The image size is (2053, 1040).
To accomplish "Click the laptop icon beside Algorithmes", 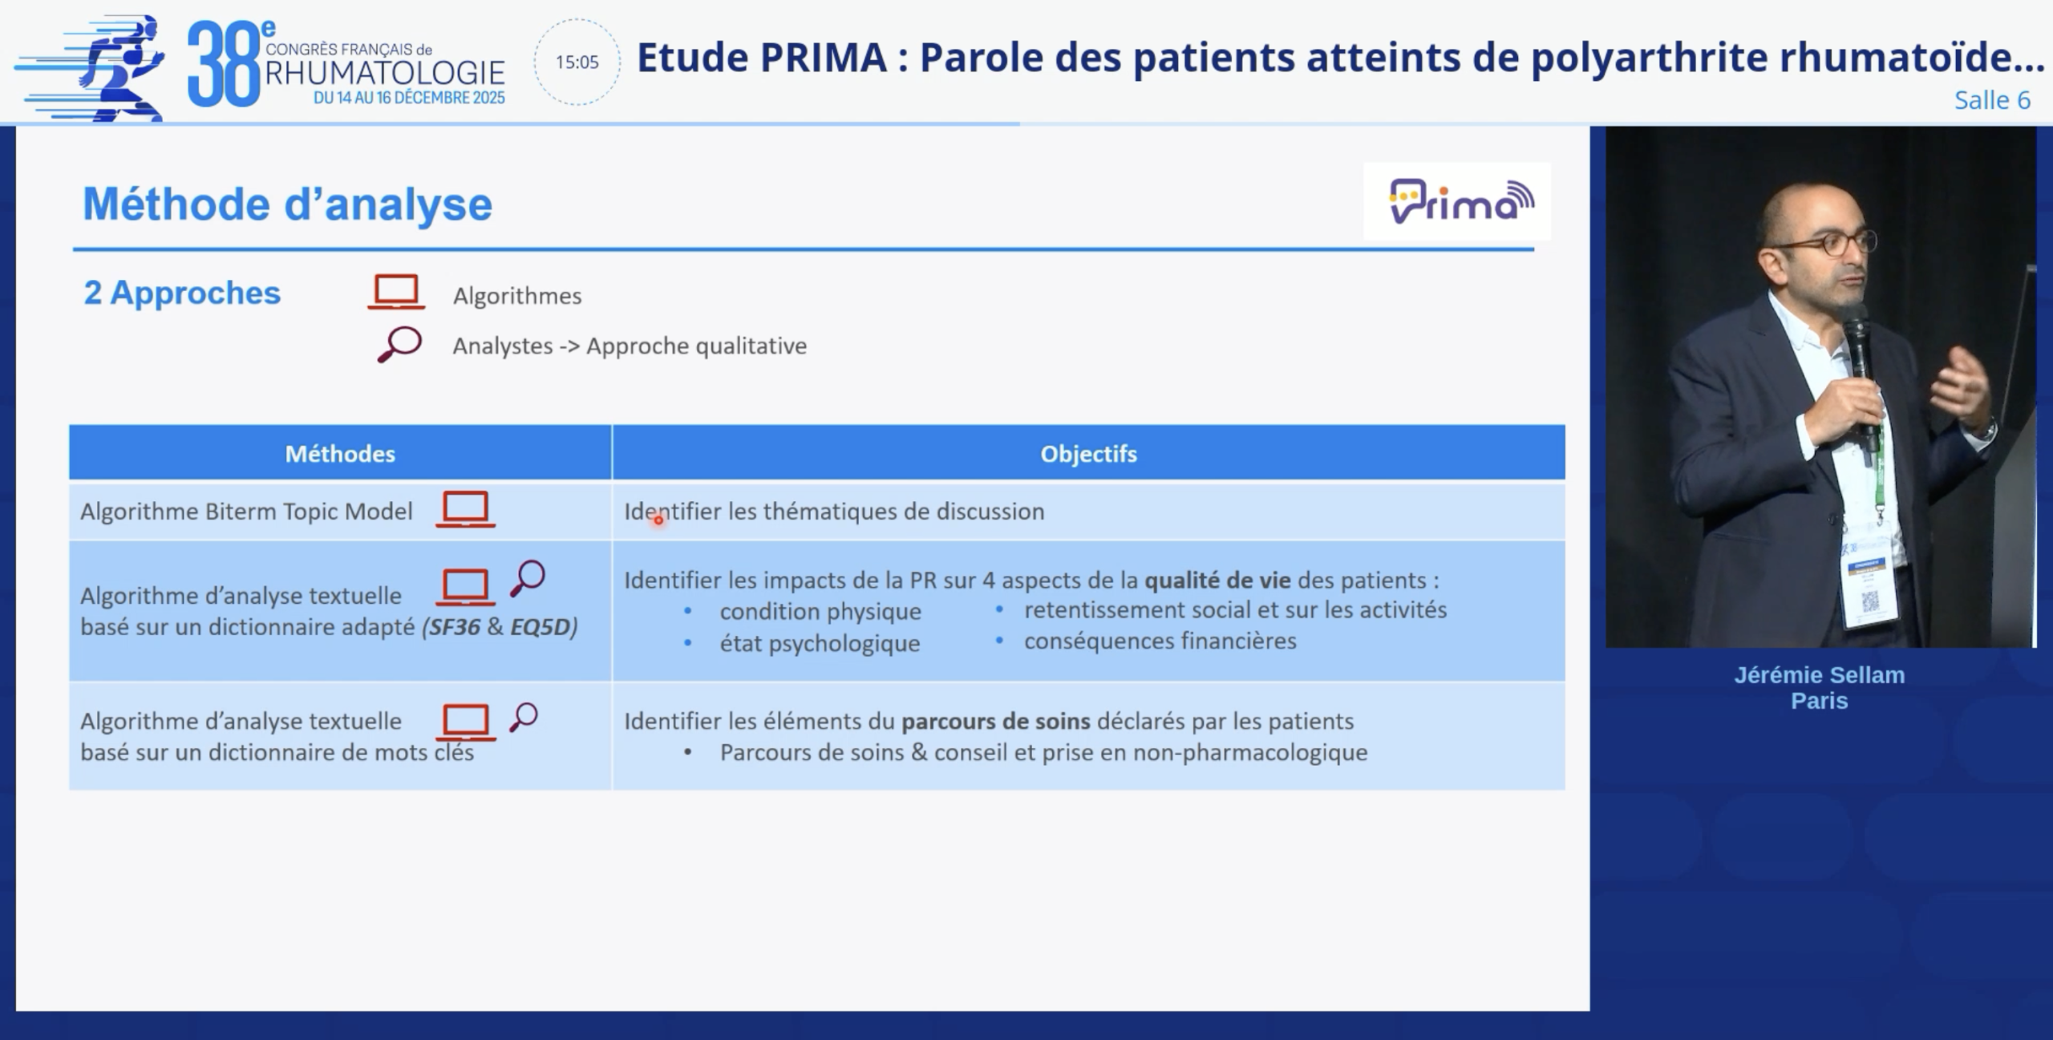I will coord(396,293).
